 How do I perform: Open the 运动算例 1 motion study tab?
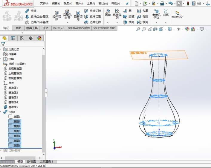tap(46, 161)
